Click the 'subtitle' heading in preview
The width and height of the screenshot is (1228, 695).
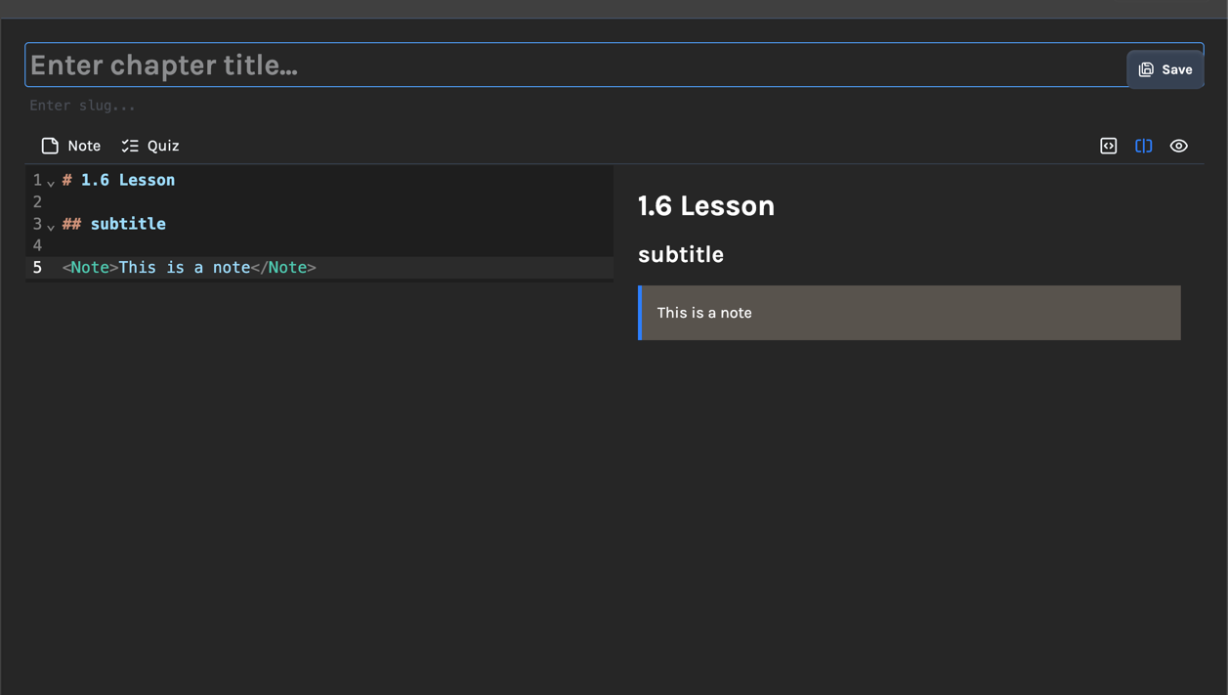pos(680,255)
